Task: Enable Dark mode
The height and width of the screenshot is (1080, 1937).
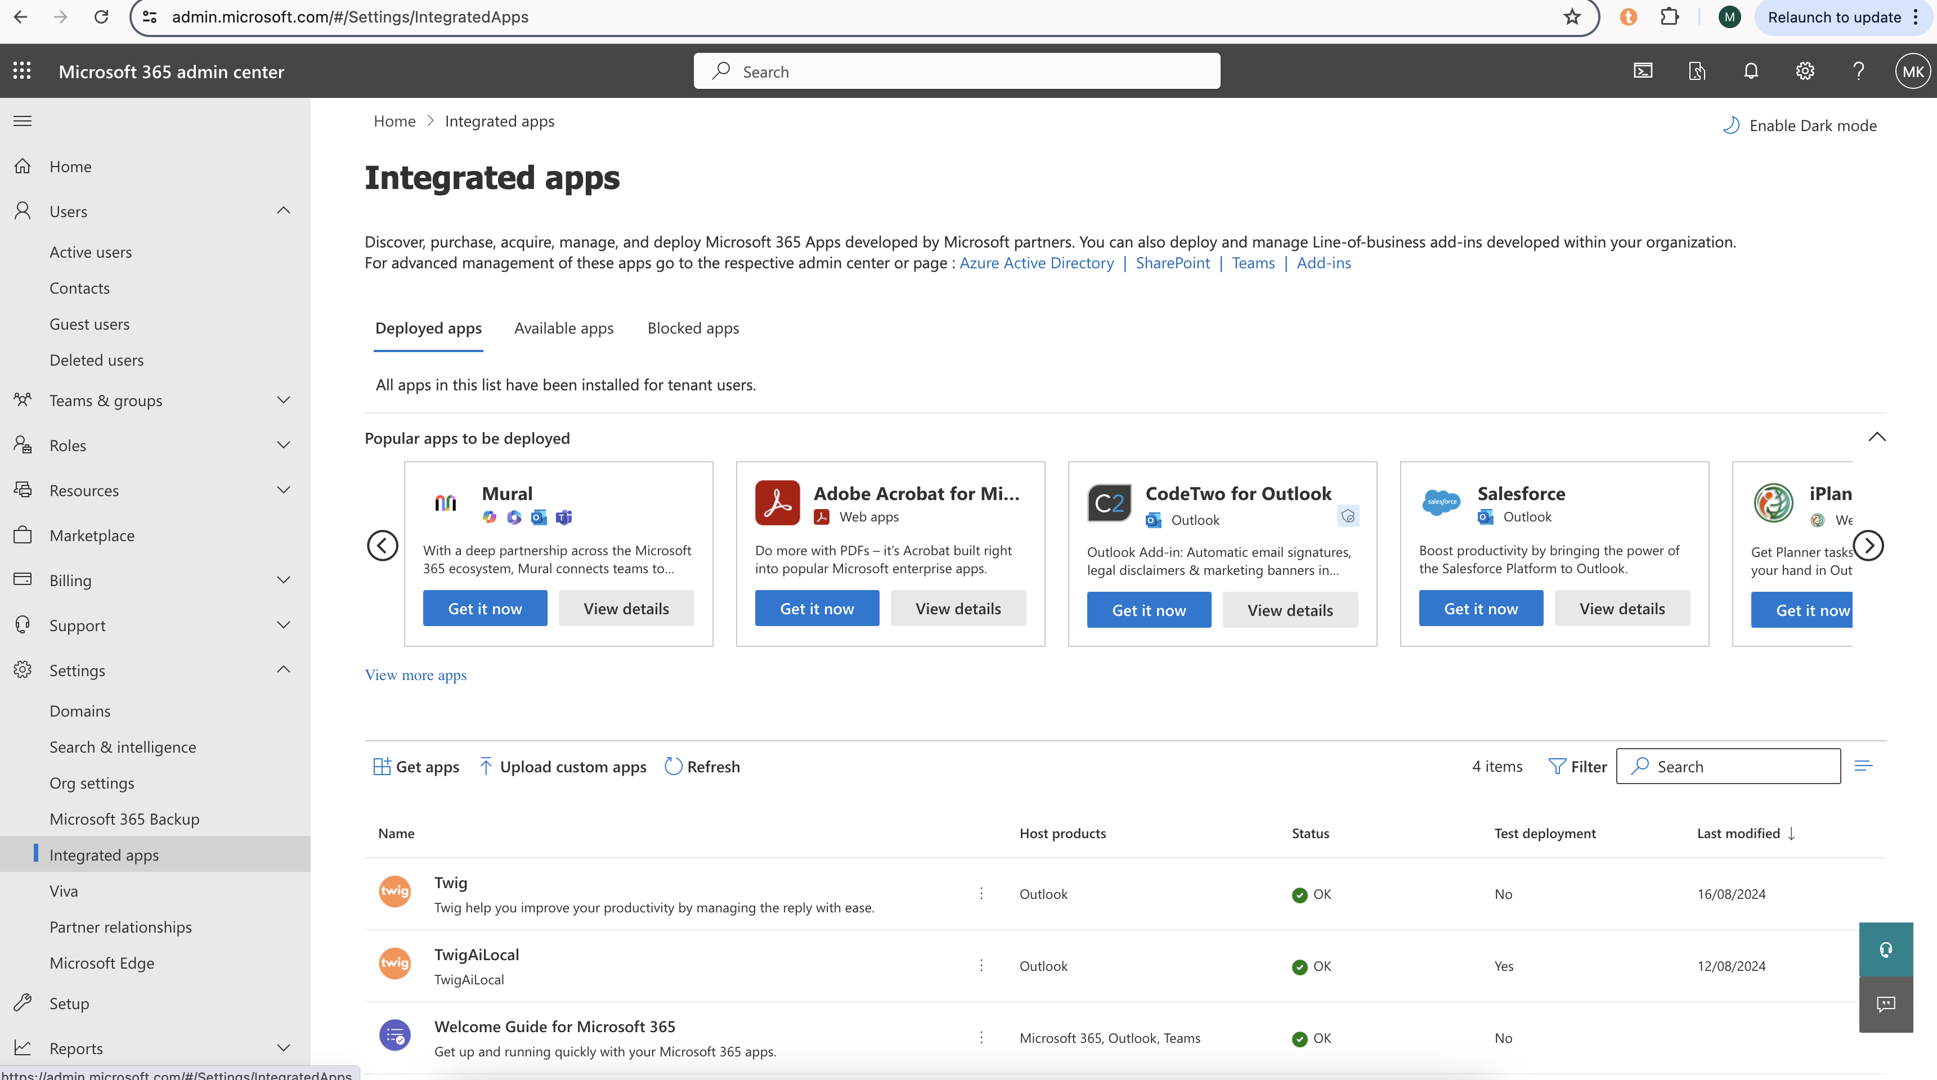Action: (1799, 125)
